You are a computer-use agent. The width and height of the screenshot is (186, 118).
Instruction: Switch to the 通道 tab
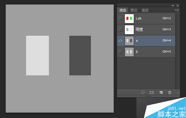pos(123,10)
